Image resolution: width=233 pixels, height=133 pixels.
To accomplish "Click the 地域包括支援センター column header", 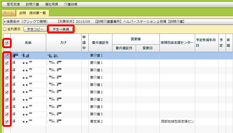I will 177,42.
